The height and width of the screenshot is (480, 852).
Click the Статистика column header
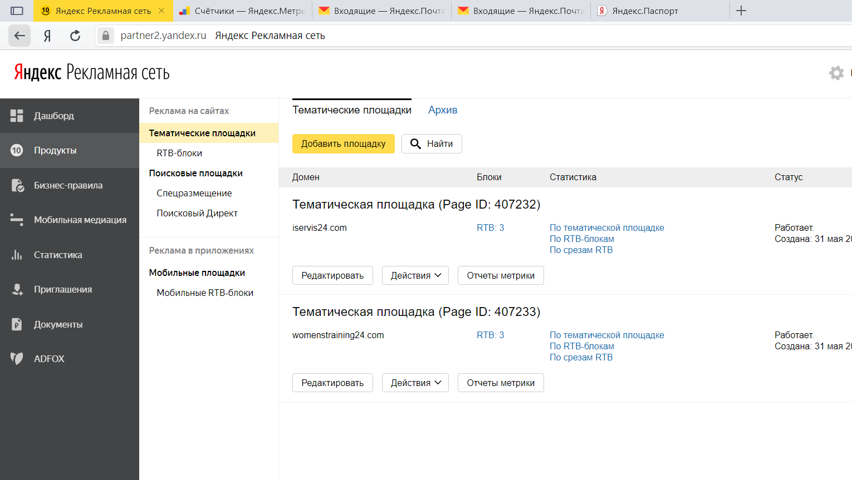click(573, 177)
